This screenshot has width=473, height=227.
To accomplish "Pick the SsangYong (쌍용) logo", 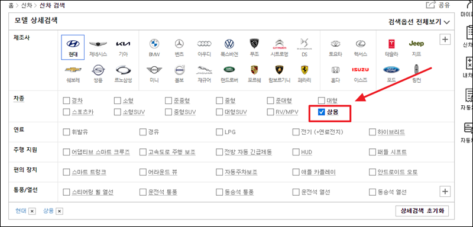I will click(98, 70).
